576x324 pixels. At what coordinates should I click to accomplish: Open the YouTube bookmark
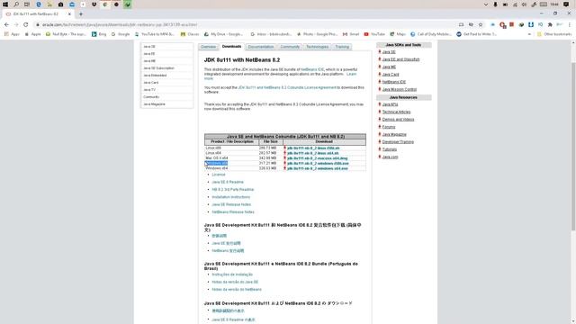coord(374,34)
